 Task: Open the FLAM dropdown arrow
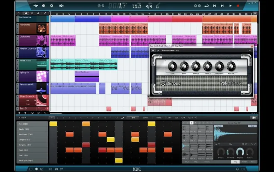pyautogui.click(x=195, y=118)
